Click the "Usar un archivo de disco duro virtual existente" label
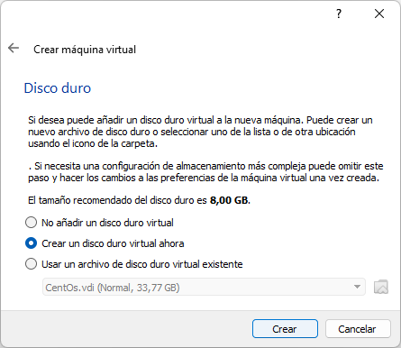Screen dimensions: 401x348 pyautogui.click(x=142, y=264)
